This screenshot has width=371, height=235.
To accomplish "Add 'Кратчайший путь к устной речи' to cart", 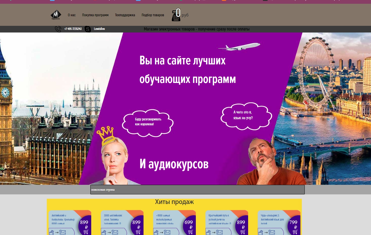I will pos(243,232).
